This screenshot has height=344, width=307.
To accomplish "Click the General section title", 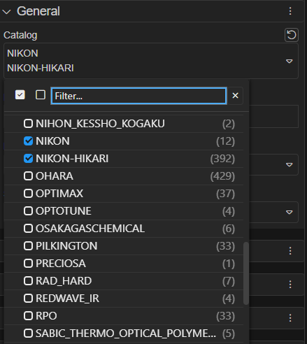I will click(38, 11).
